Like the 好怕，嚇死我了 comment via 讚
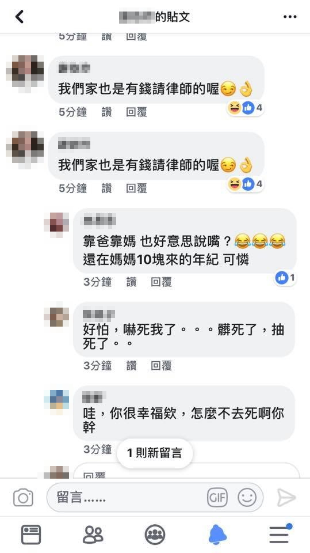310x553 pixels. [131, 366]
